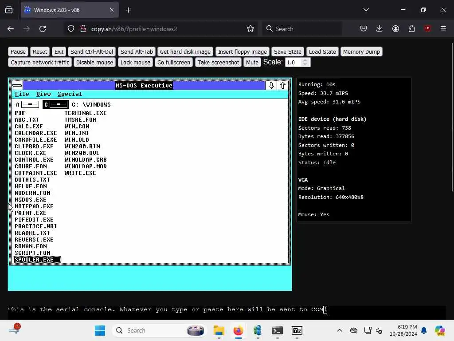Open the Firefox View icon
The image size is (454, 341).
point(9,10)
